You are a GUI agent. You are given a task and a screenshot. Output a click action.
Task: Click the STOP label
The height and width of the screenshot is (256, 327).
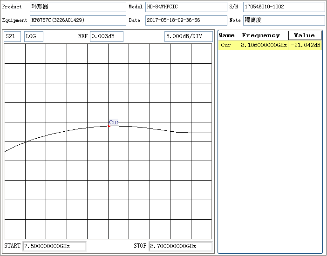[x=140, y=246]
